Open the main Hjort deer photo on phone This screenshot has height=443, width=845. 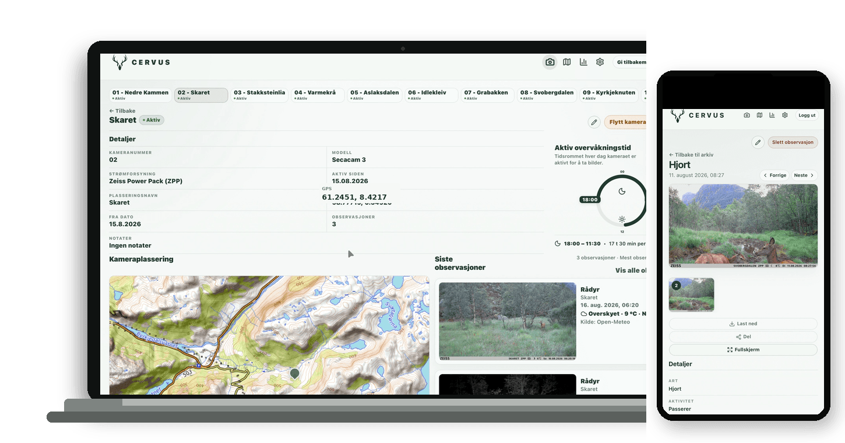pyautogui.click(x=743, y=226)
